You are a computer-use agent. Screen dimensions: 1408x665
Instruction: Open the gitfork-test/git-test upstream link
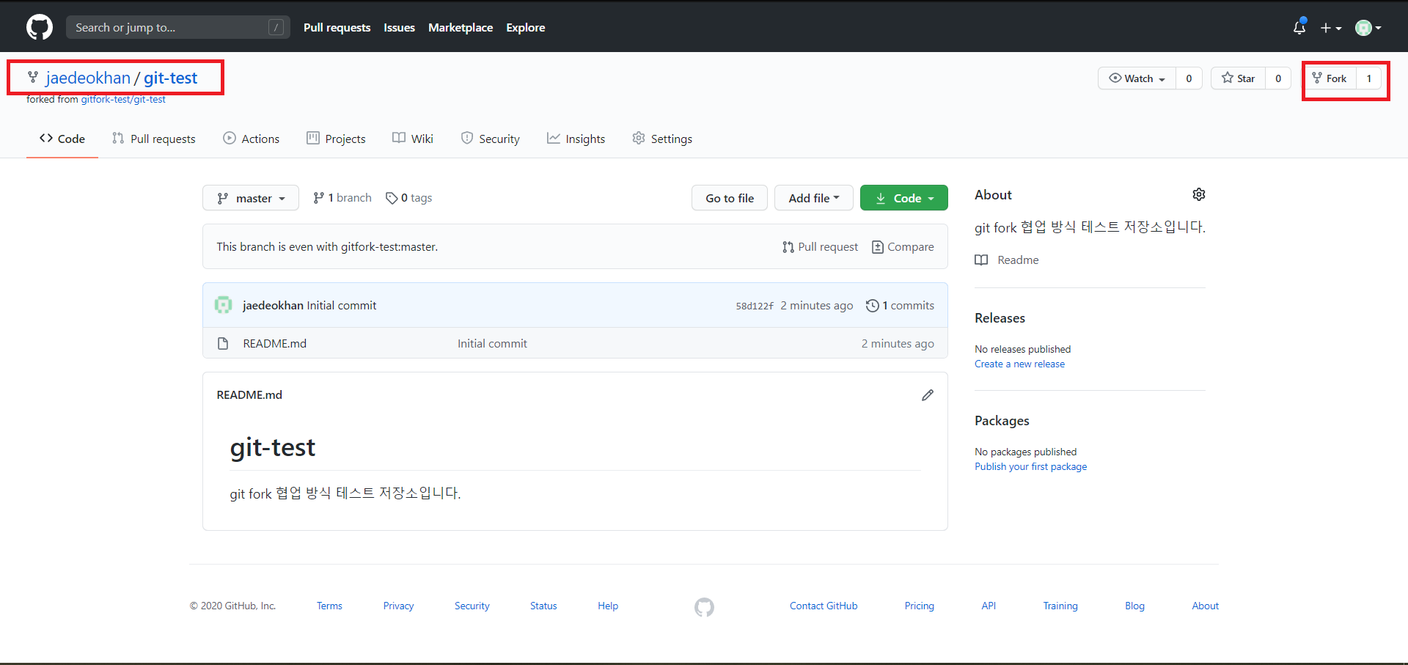tap(123, 99)
